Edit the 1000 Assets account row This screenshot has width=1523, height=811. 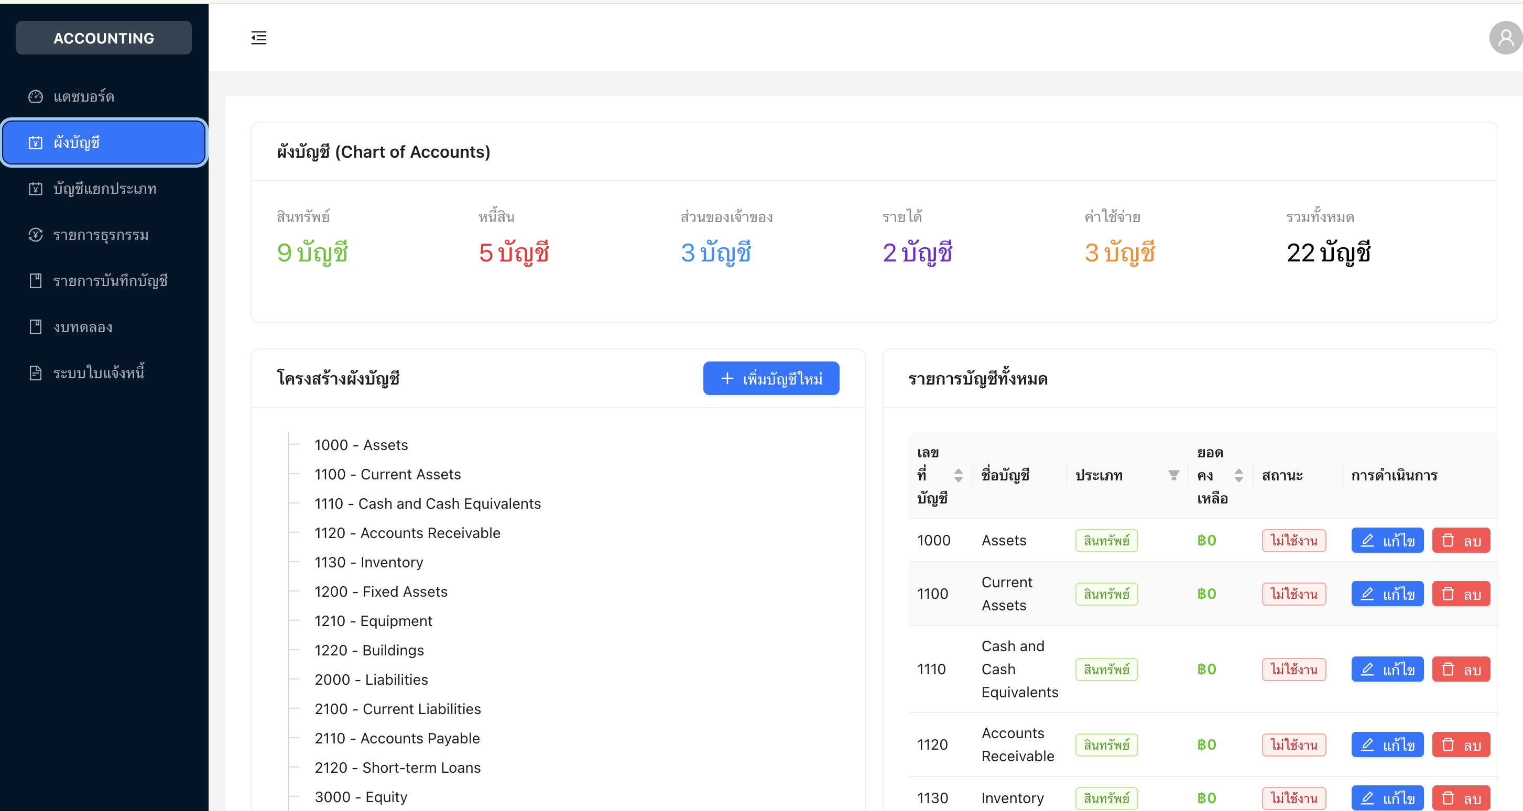click(x=1387, y=540)
